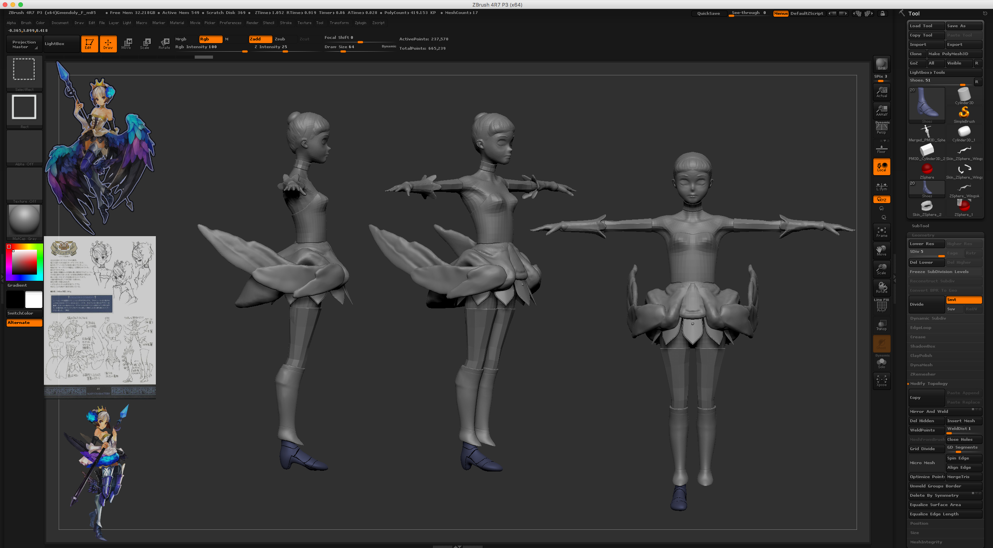Expand the ShadowBox section
993x548 pixels.
coord(923,346)
